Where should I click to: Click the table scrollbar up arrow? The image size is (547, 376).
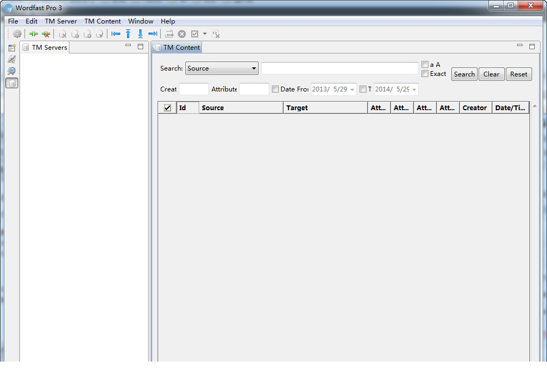tap(534, 106)
